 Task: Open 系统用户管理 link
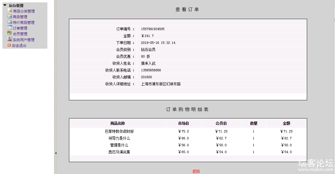[x=23, y=40]
